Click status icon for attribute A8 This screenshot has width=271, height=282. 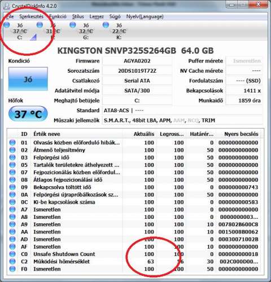pos(12,217)
